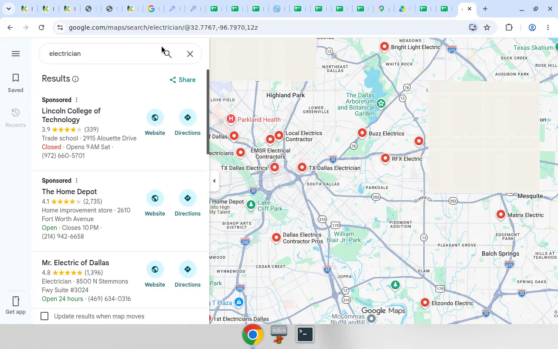The width and height of the screenshot is (558, 349).
Task: Select the RFX Electric map pin
Action: point(385,158)
